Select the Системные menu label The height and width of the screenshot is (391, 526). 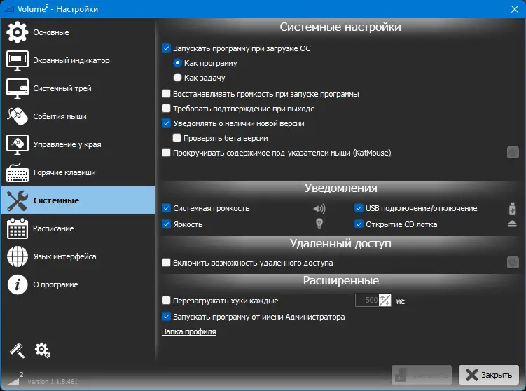coord(56,200)
